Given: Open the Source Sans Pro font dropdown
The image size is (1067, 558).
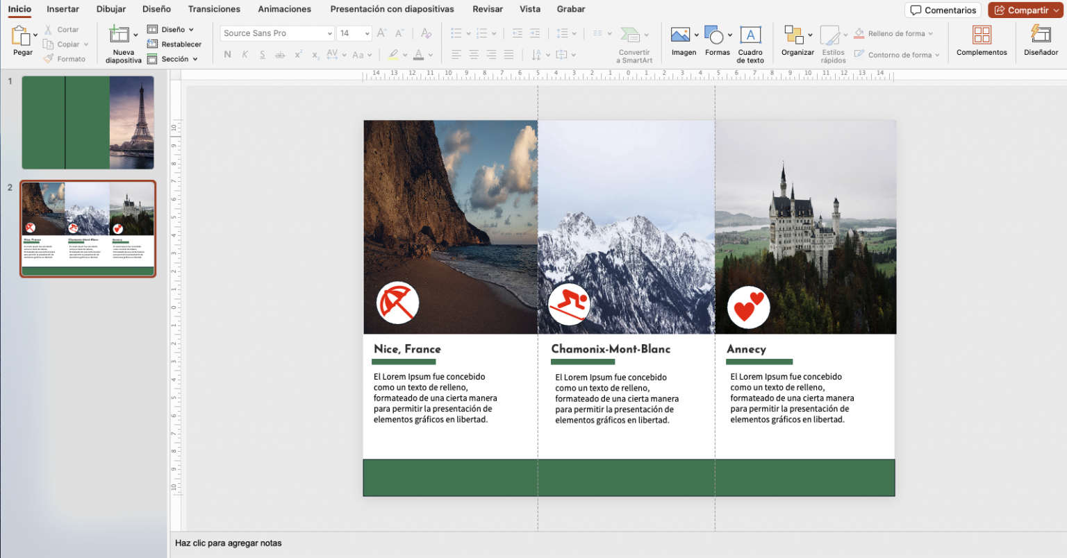Looking at the screenshot, I should pos(276,33).
